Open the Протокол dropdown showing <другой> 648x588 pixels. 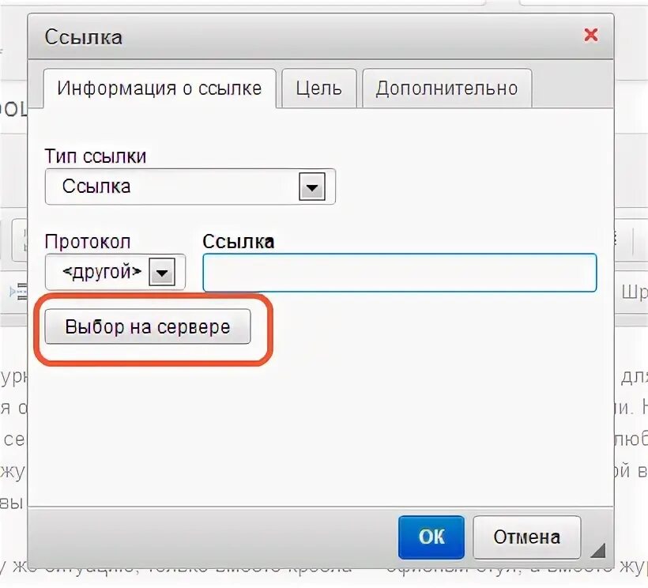click(115, 272)
